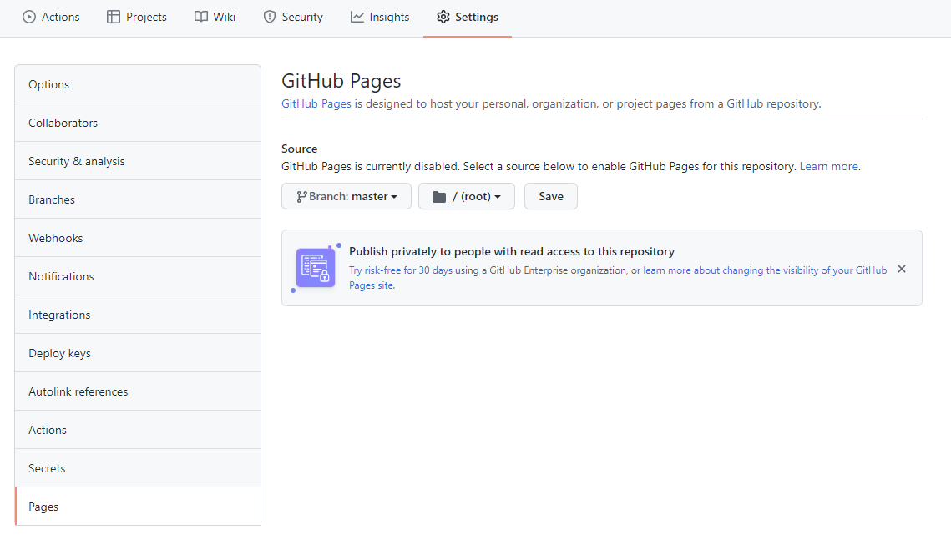Image resolution: width=951 pixels, height=555 pixels.
Task: Click the Source section label
Action: pyautogui.click(x=299, y=149)
